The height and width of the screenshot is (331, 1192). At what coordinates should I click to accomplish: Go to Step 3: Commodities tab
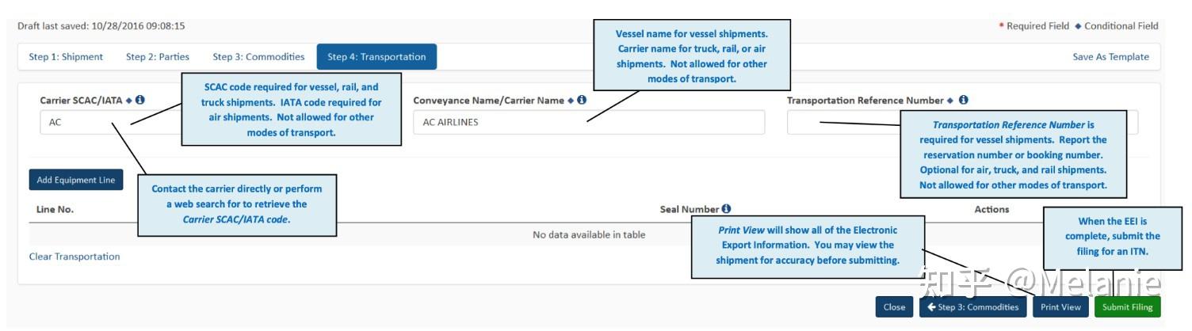point(258,57)
